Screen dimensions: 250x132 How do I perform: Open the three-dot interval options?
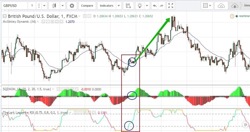[x=39, y=6]
